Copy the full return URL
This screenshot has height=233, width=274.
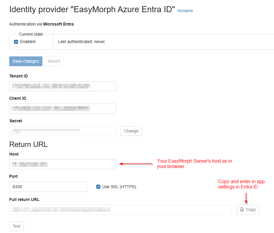click(x=248, y=210)
